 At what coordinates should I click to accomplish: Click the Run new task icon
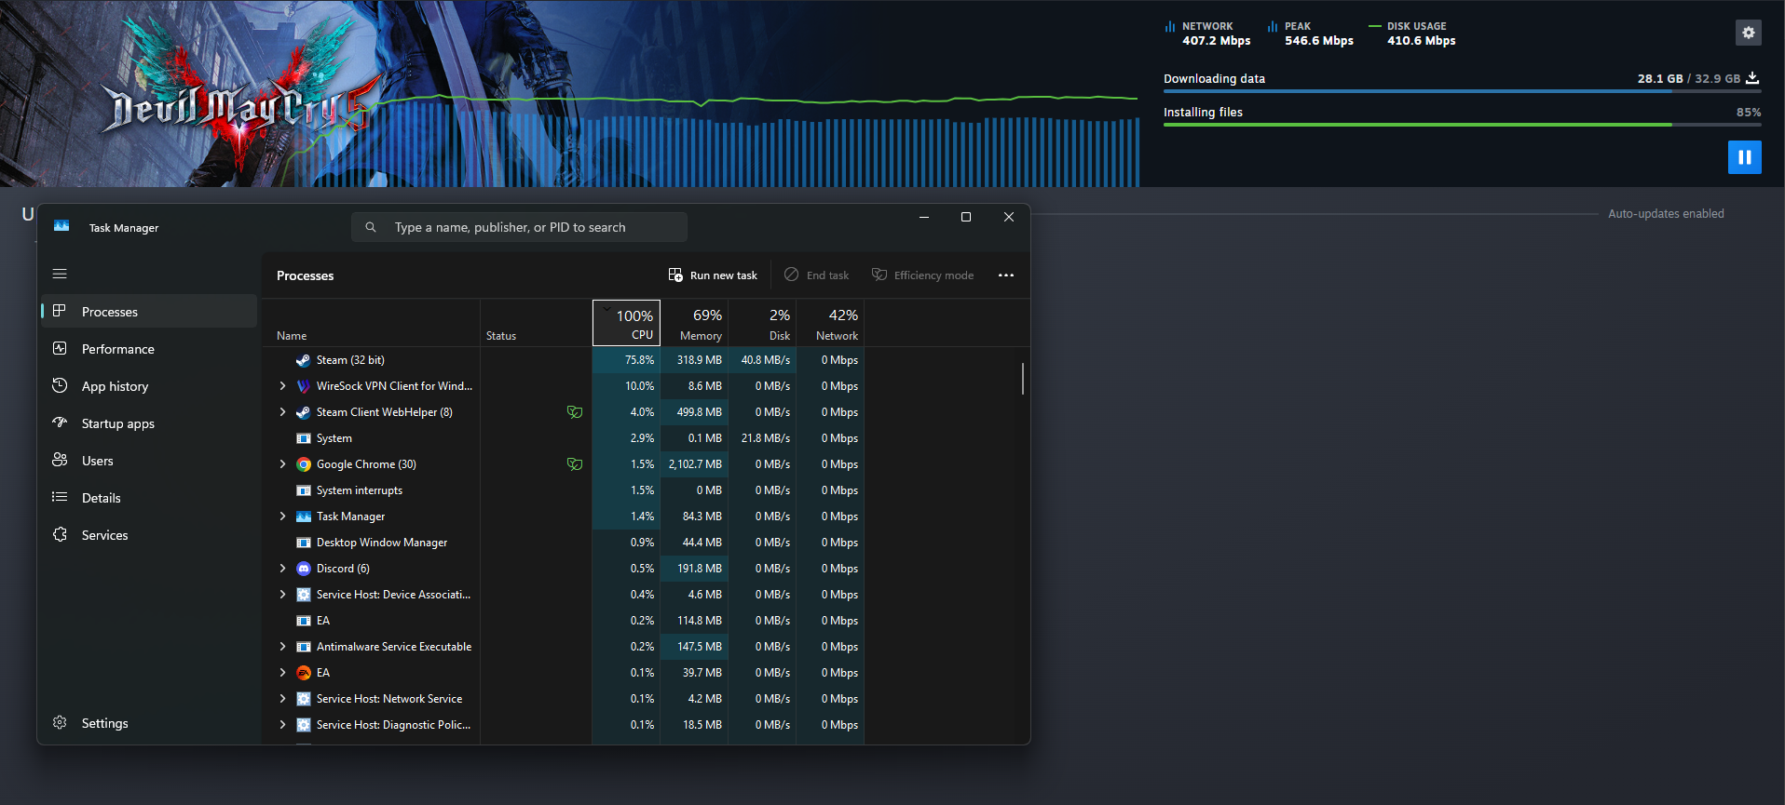click(675, 275)
